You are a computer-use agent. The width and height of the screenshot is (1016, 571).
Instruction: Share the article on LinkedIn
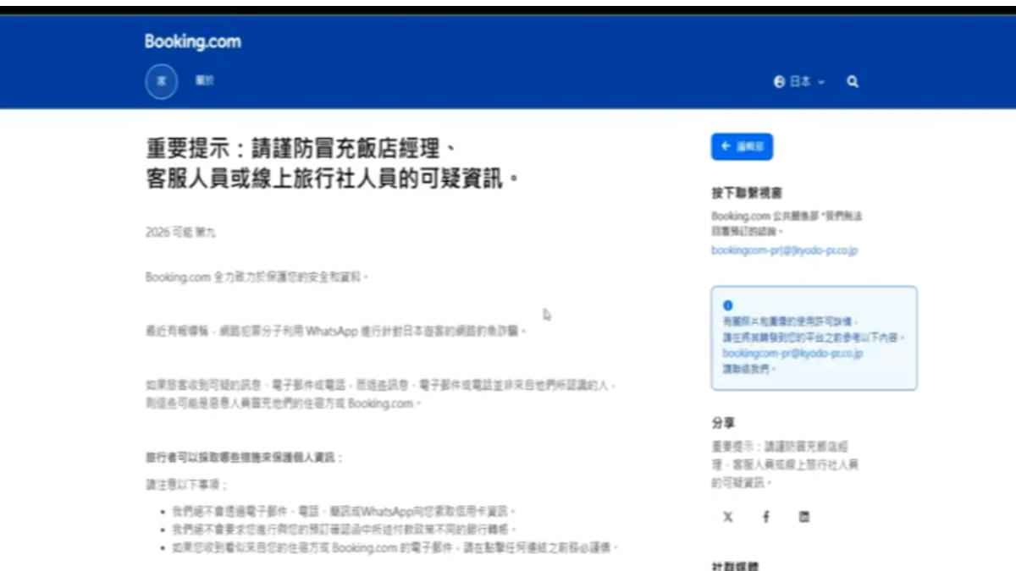[x=804, y=517]
